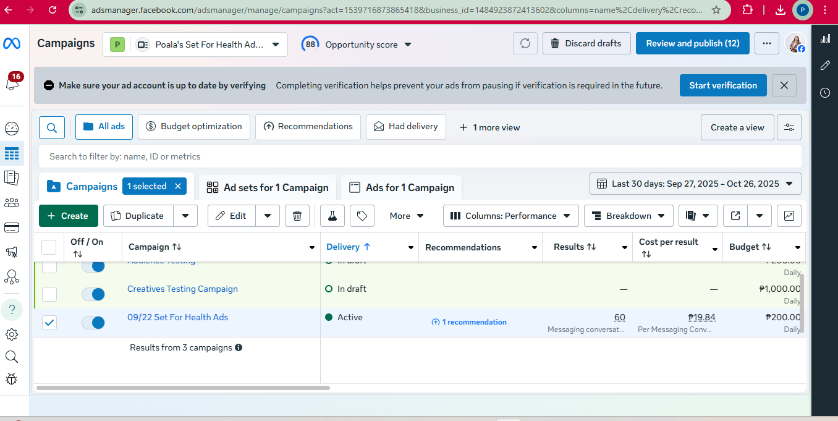Uncheck the 09/22 Set For Health Ads checkbox
This screenshot has width=838, height=421.
(49, 323)
